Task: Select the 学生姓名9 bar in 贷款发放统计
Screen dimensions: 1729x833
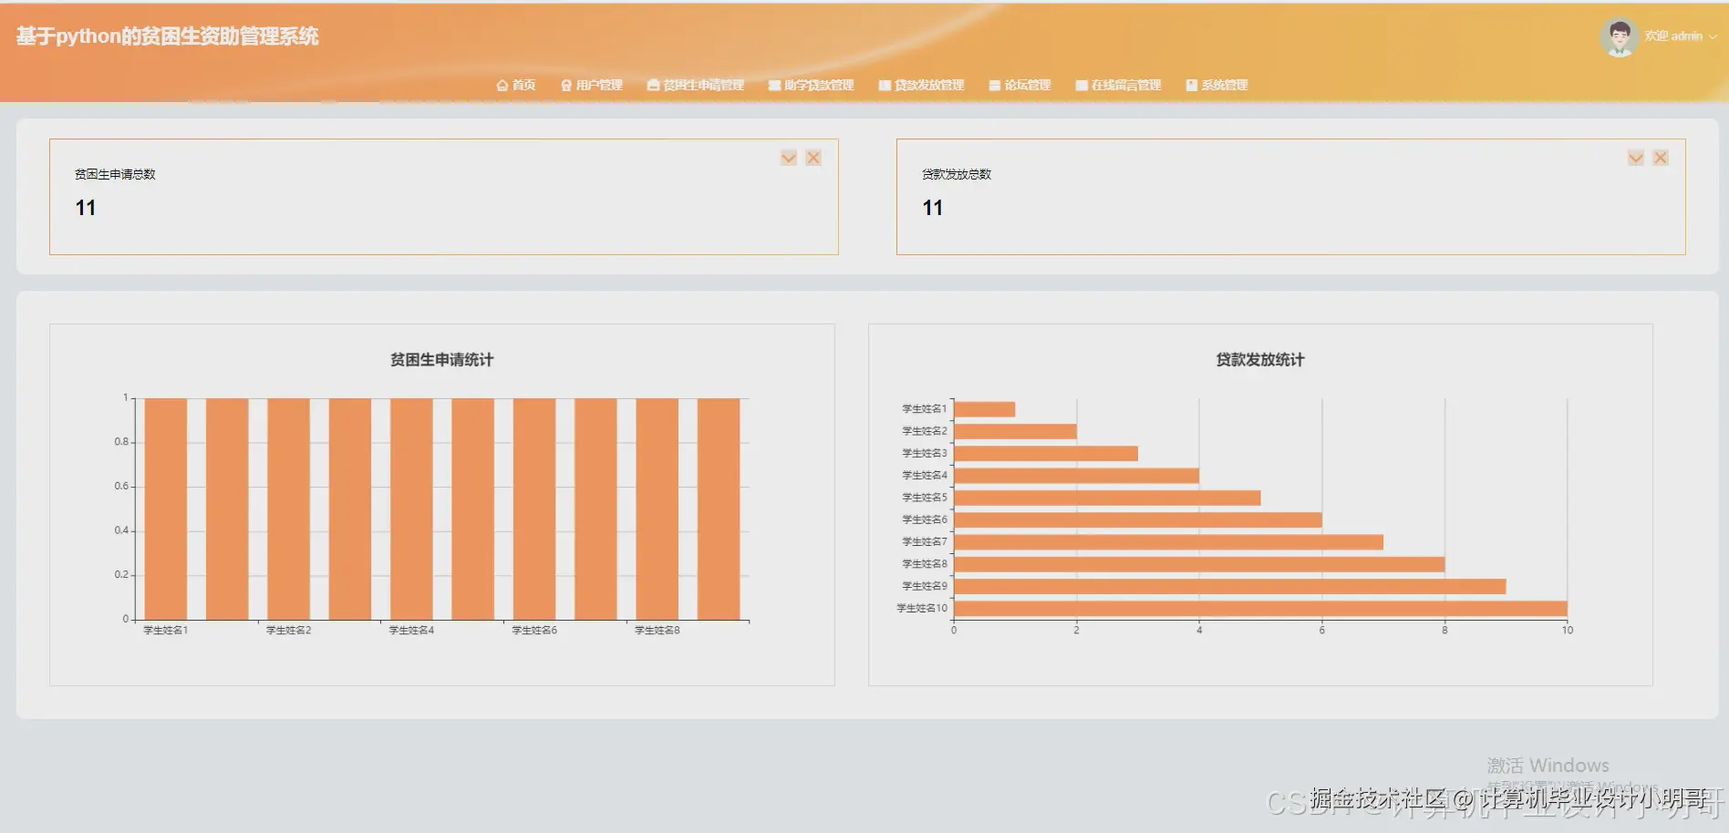Action: click(x=1230, y=586)
